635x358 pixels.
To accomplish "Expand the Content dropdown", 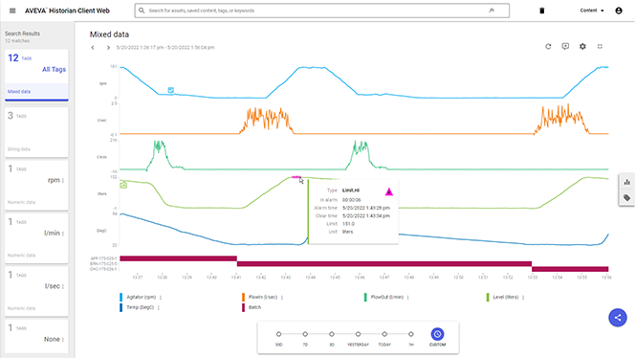I will (x=592, y=11).
